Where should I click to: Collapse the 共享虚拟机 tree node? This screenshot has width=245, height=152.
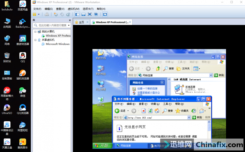[x=35, y=40]
